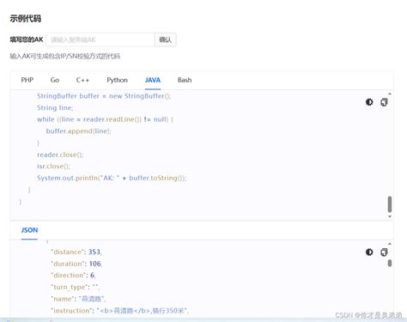The width and height of the screenshot is (407, 322).
Task: Click the String line; code line
Action: coord(55,107)
